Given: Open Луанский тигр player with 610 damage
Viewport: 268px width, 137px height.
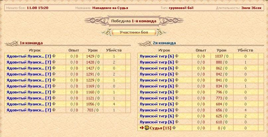Looking at the screenshot, I should [157, 122].
